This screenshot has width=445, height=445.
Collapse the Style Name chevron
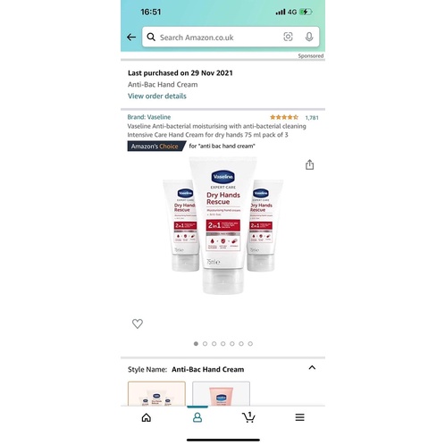312,367
